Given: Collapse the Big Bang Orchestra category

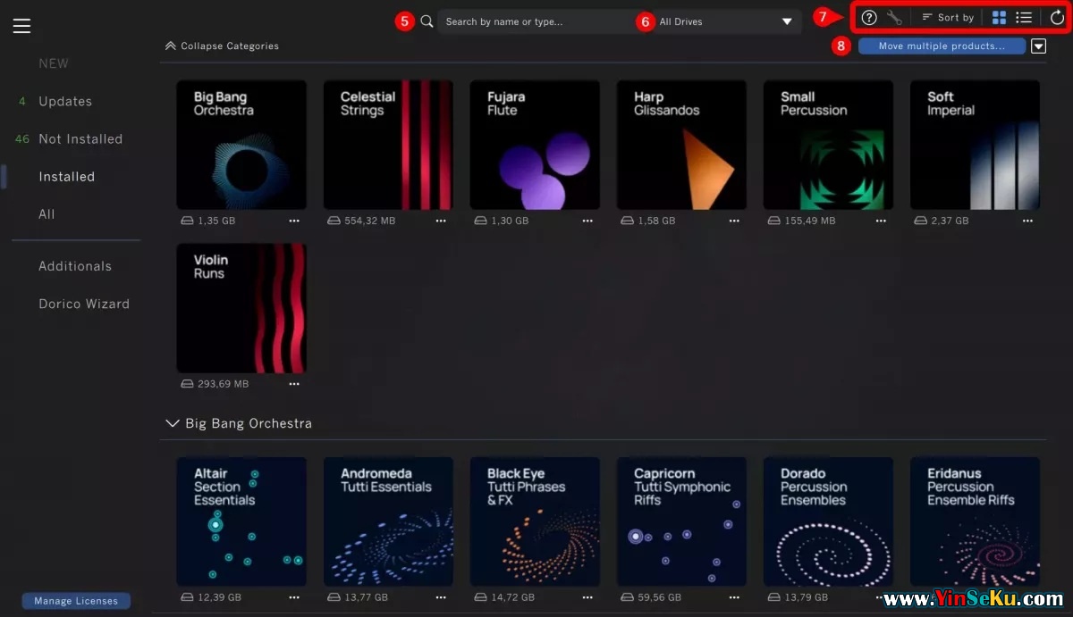Looking at the screenshot, I should [173, 423].
